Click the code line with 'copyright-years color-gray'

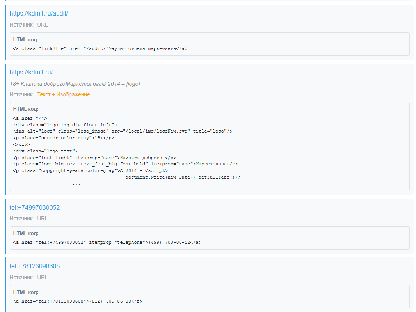tap(90, 171)
